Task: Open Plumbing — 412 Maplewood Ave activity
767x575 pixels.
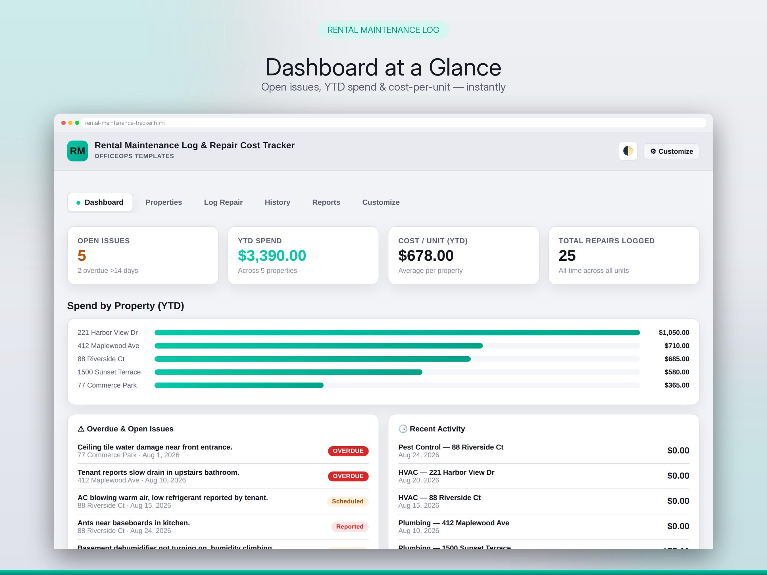Action: coord(544,526)
